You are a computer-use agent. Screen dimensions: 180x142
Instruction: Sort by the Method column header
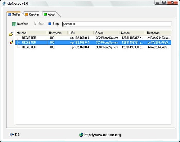(x=31, y=33)
